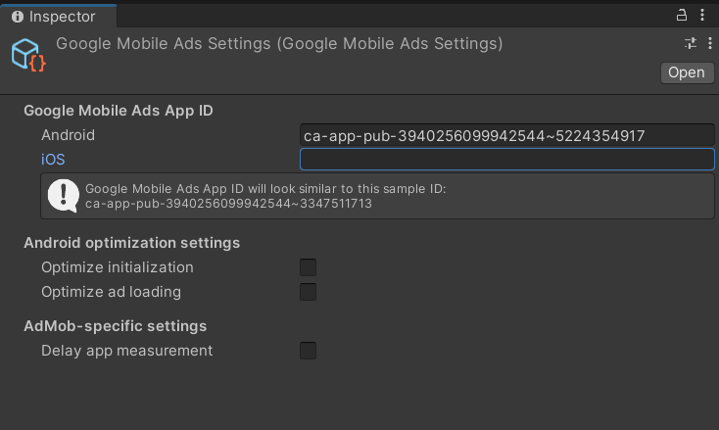The width and height of the screenshot is (719, 430).
Task: Click the iOS label
Action: point(53,160)
